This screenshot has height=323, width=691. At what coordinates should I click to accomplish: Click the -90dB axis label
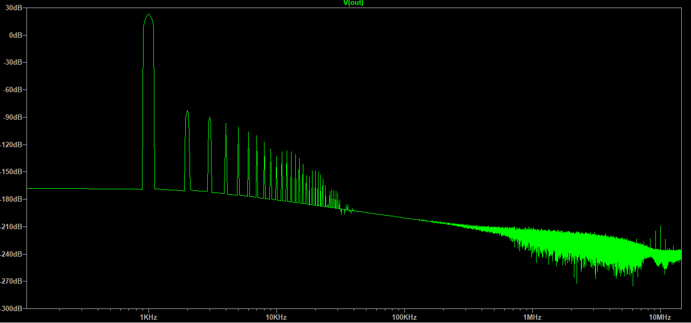(x=13, y=117)
